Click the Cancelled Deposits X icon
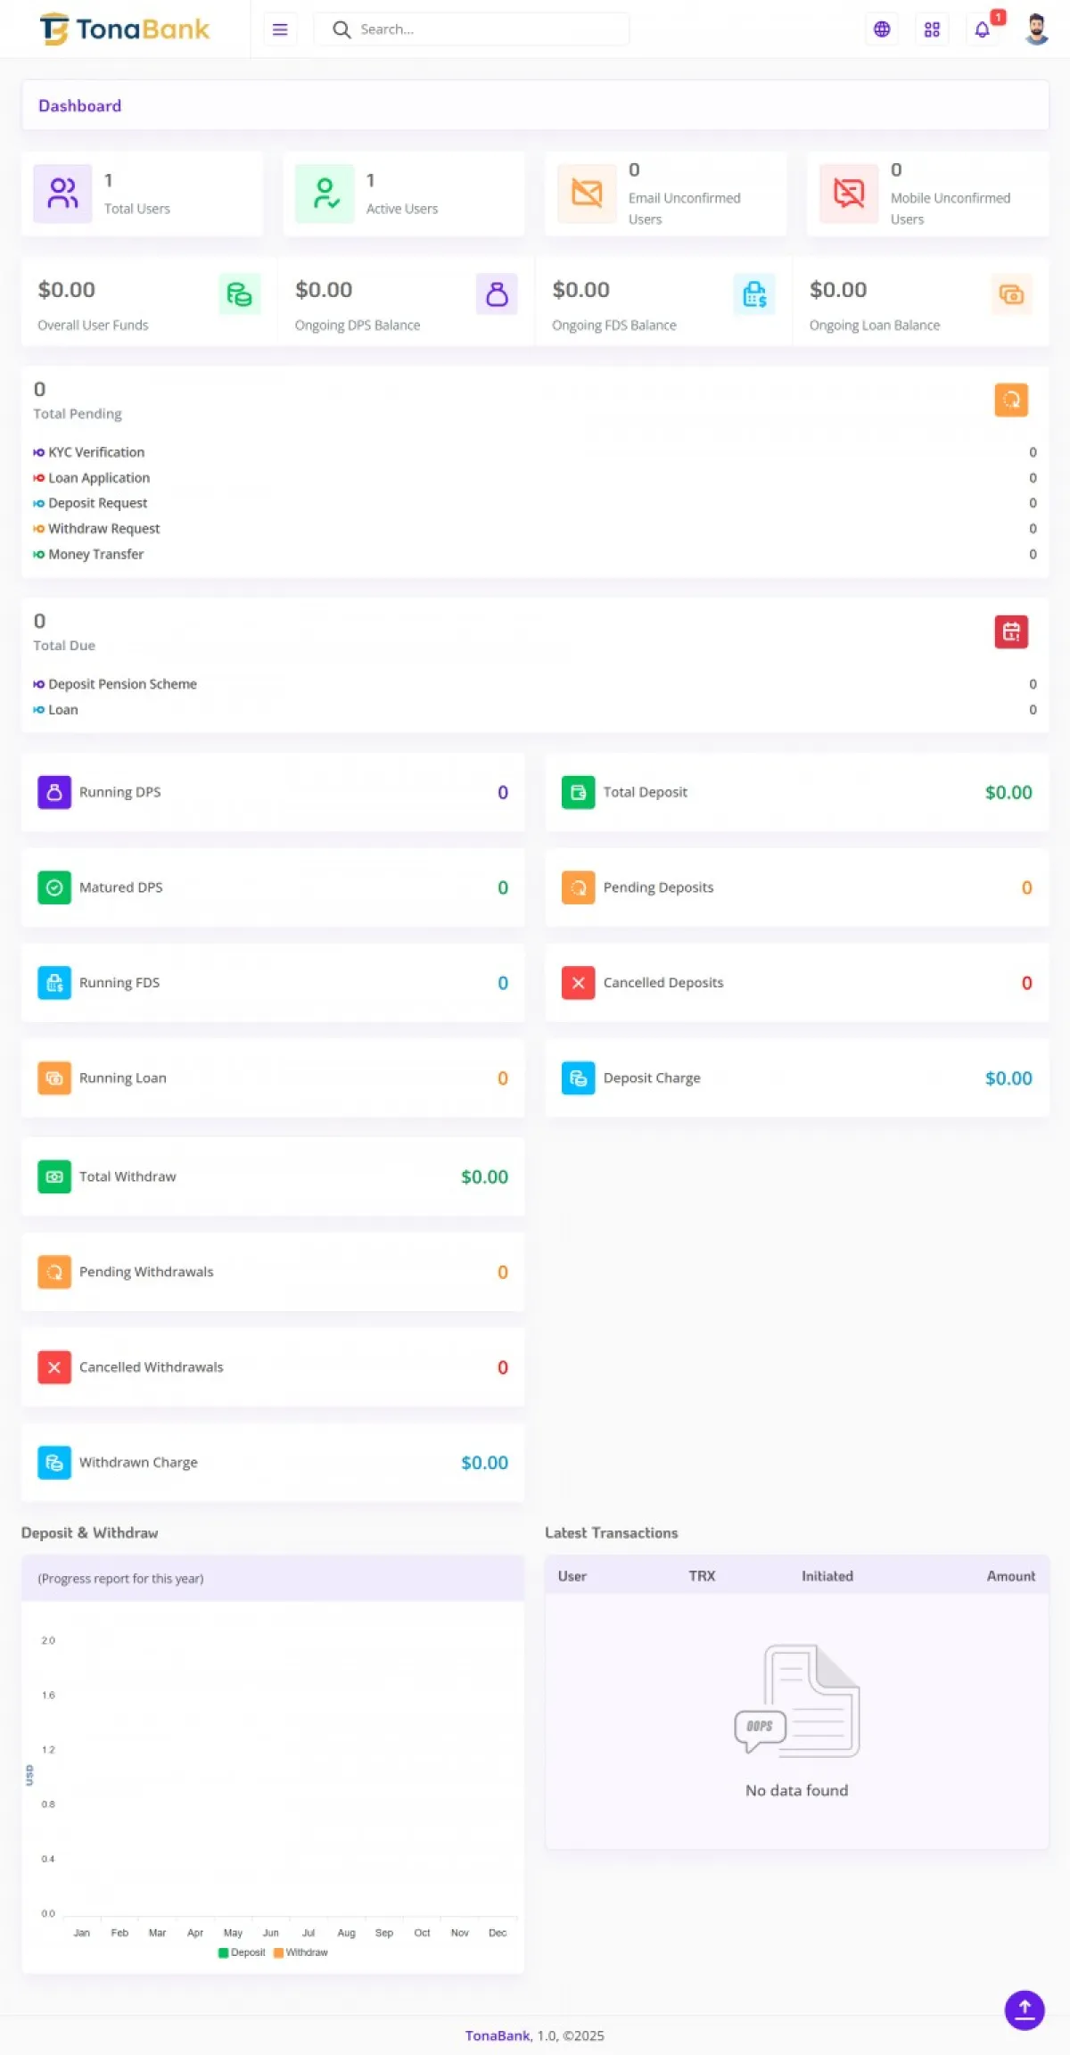 point(578,983)
